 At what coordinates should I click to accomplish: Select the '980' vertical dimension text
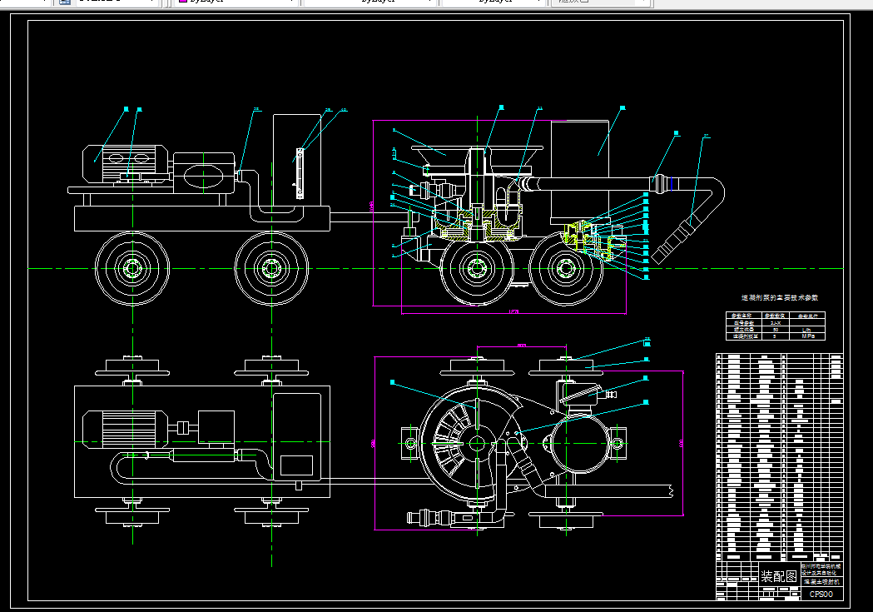click(x=373, y=444)
